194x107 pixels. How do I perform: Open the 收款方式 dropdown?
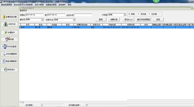coord(74,20)
